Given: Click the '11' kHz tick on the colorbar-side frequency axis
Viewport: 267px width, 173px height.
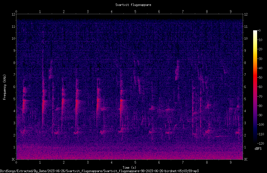Looking at the screenshot, I should (x=246, y=26).
